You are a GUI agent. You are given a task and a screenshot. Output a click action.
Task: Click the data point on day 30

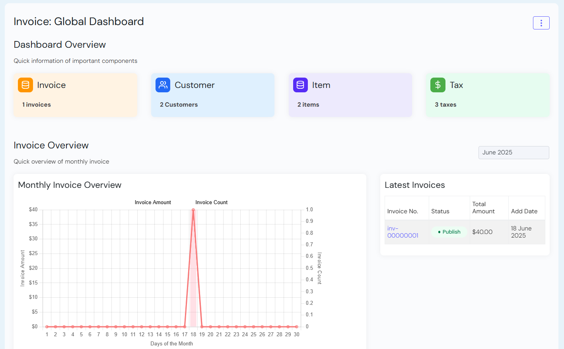(x=297, y=327)
